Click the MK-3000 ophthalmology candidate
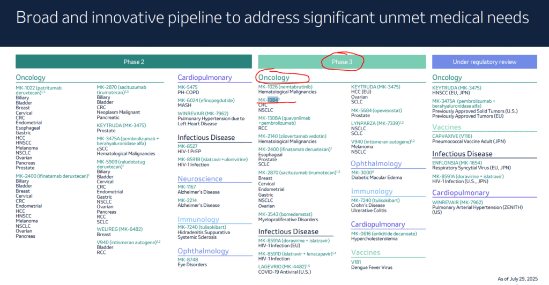 (362, 172)
